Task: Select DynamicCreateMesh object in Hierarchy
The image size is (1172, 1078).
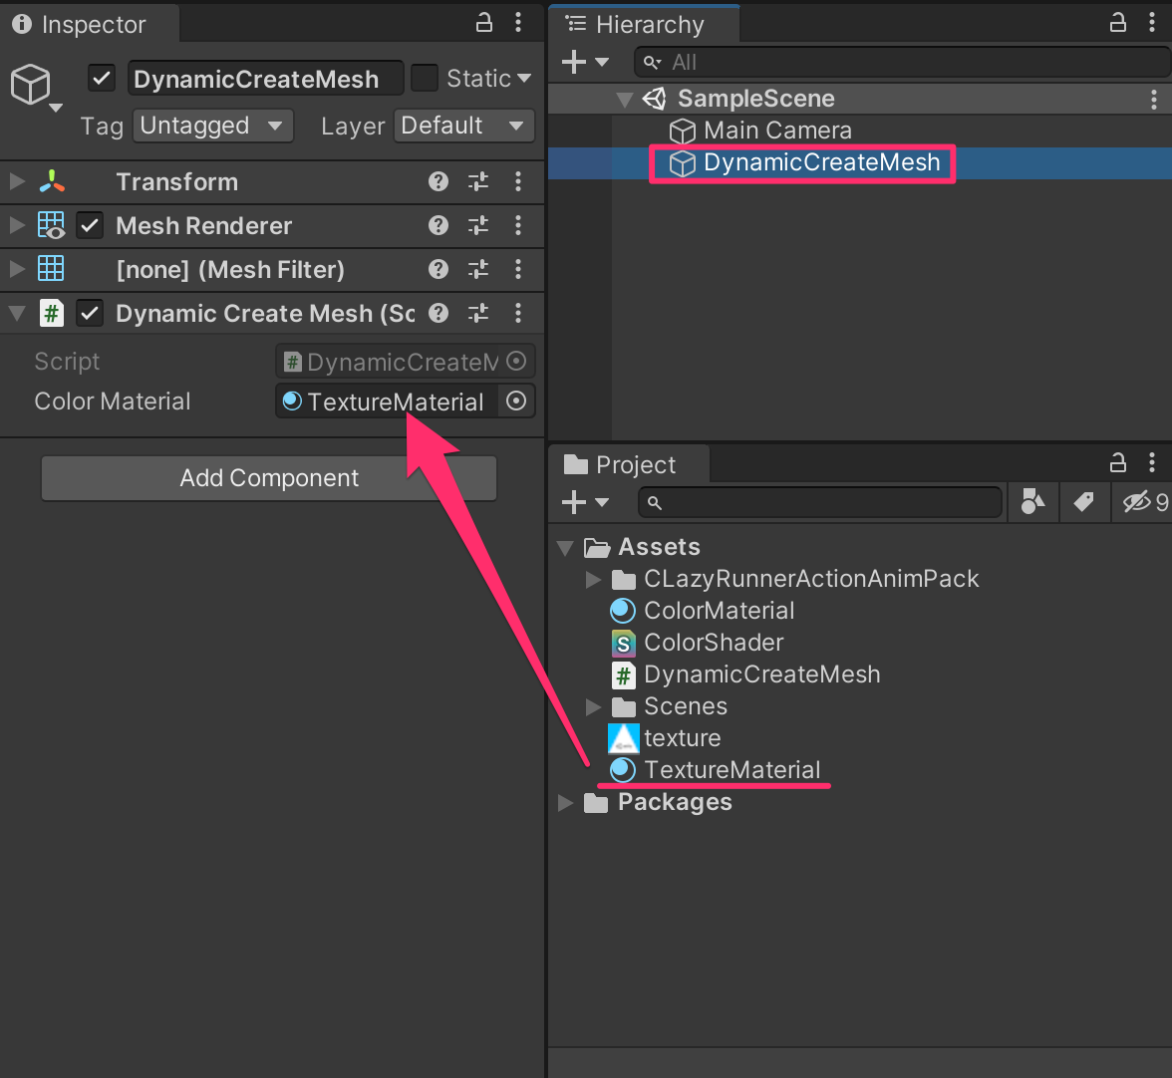Action: pyautogui.click(x=821, y=162)
